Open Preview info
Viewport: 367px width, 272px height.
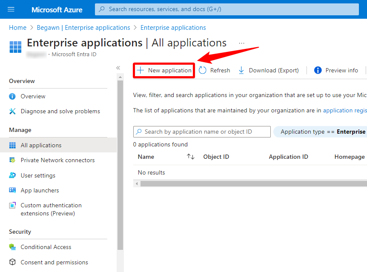click(x=336, y=70)
